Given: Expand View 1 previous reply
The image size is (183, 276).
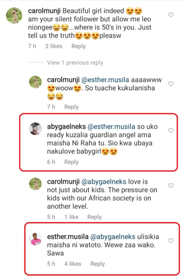Looking at the screenshot, I should point(75,63).
